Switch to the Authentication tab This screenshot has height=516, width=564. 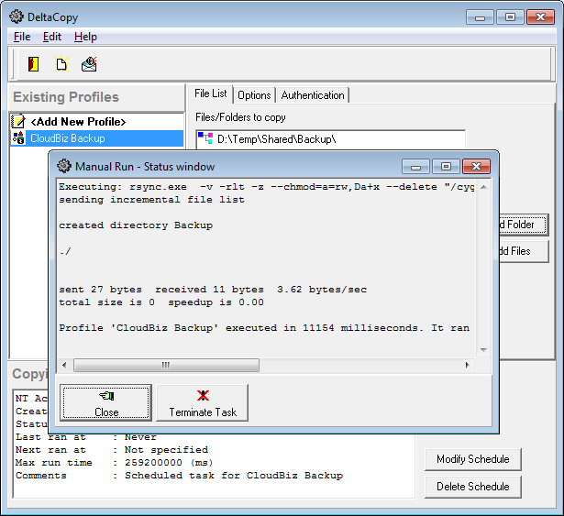[x=313, y=95]
